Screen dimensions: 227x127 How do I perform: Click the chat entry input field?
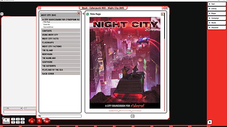(x=20, y=112)
